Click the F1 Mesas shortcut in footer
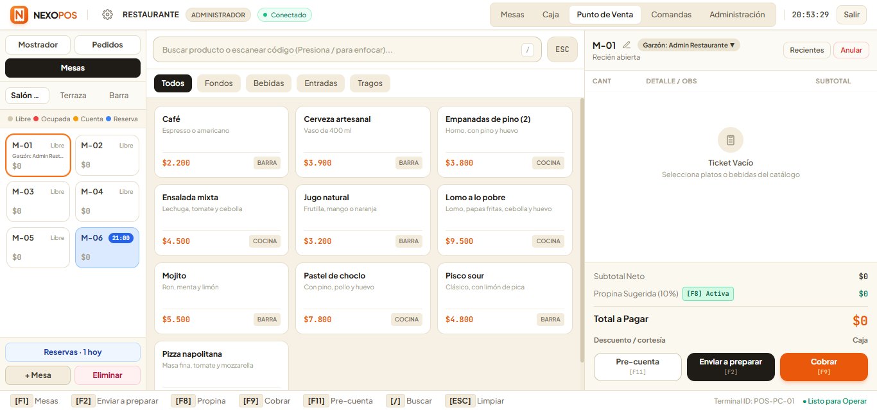This screenshot has height=410, width=877. pyautogui.click(x=35, y=401)
